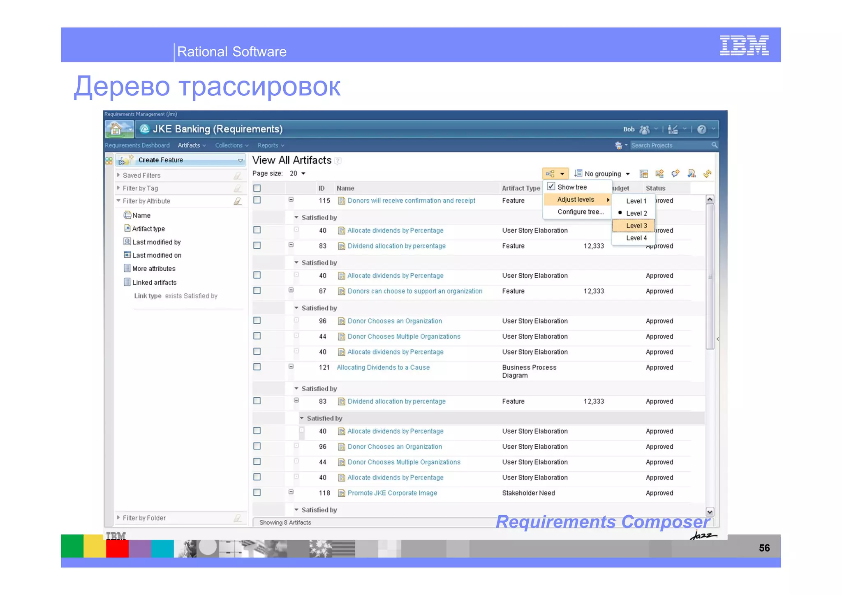This screenshot has width=842, height=595.
Task: Click the pencil edit icon for Filter by Attribute
Action: [x=238, y=201]
